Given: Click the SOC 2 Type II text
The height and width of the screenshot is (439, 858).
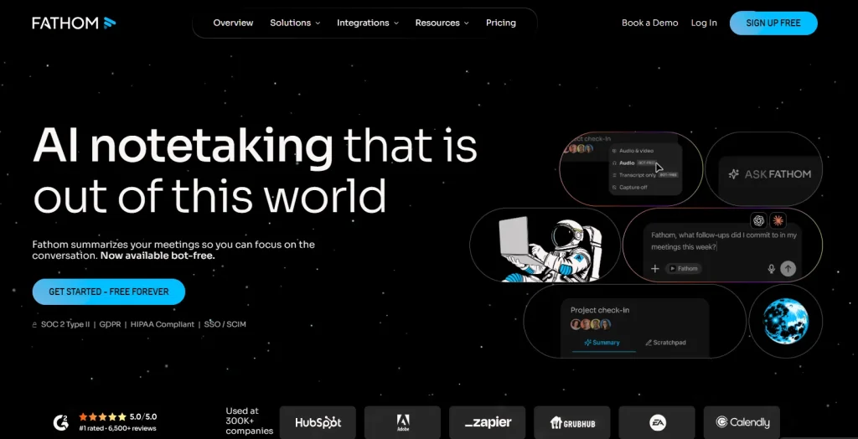Looking at the screenshot, I should pyautogui.click(x=65, y=324).
